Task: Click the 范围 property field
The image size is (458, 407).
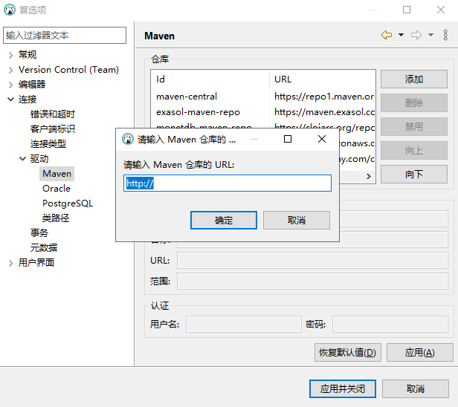Action: click(x=312, y=281)
